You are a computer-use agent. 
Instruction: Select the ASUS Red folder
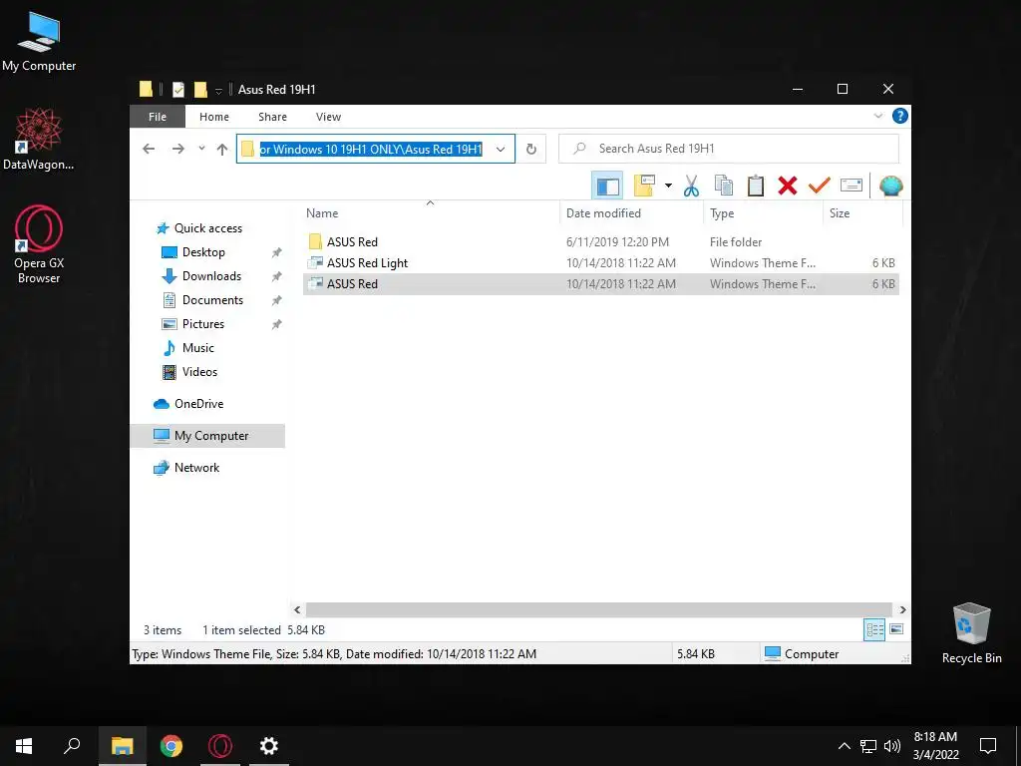[x=600, y=241]
